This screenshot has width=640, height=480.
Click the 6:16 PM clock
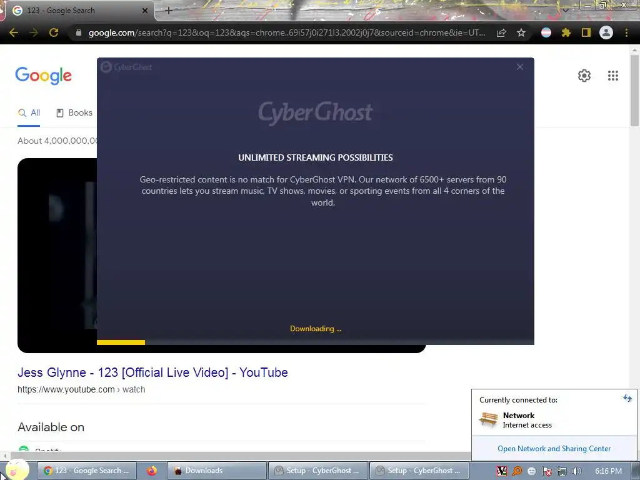click(x=608, y=471)
